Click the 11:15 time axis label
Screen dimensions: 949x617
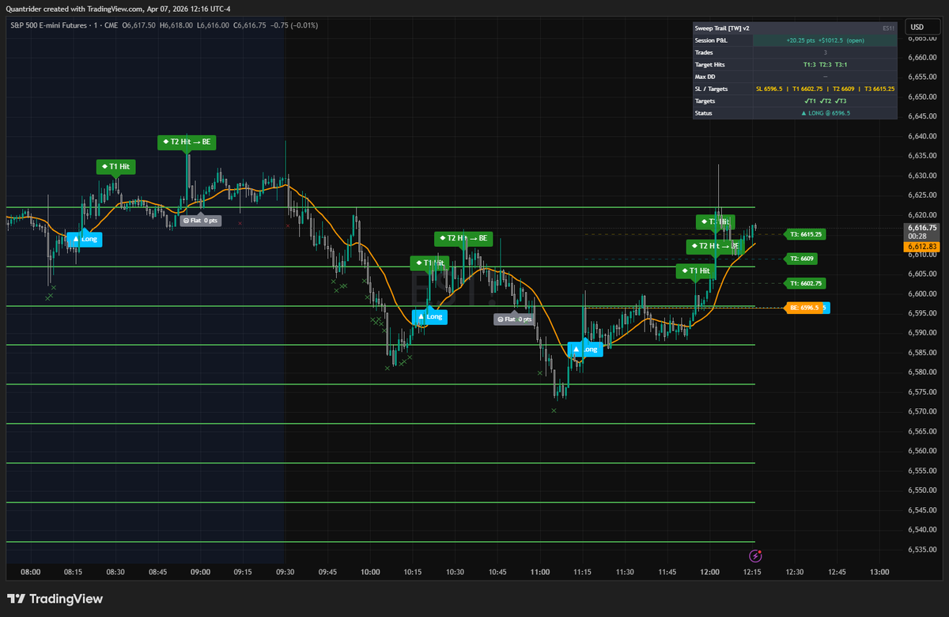[582, 572]
